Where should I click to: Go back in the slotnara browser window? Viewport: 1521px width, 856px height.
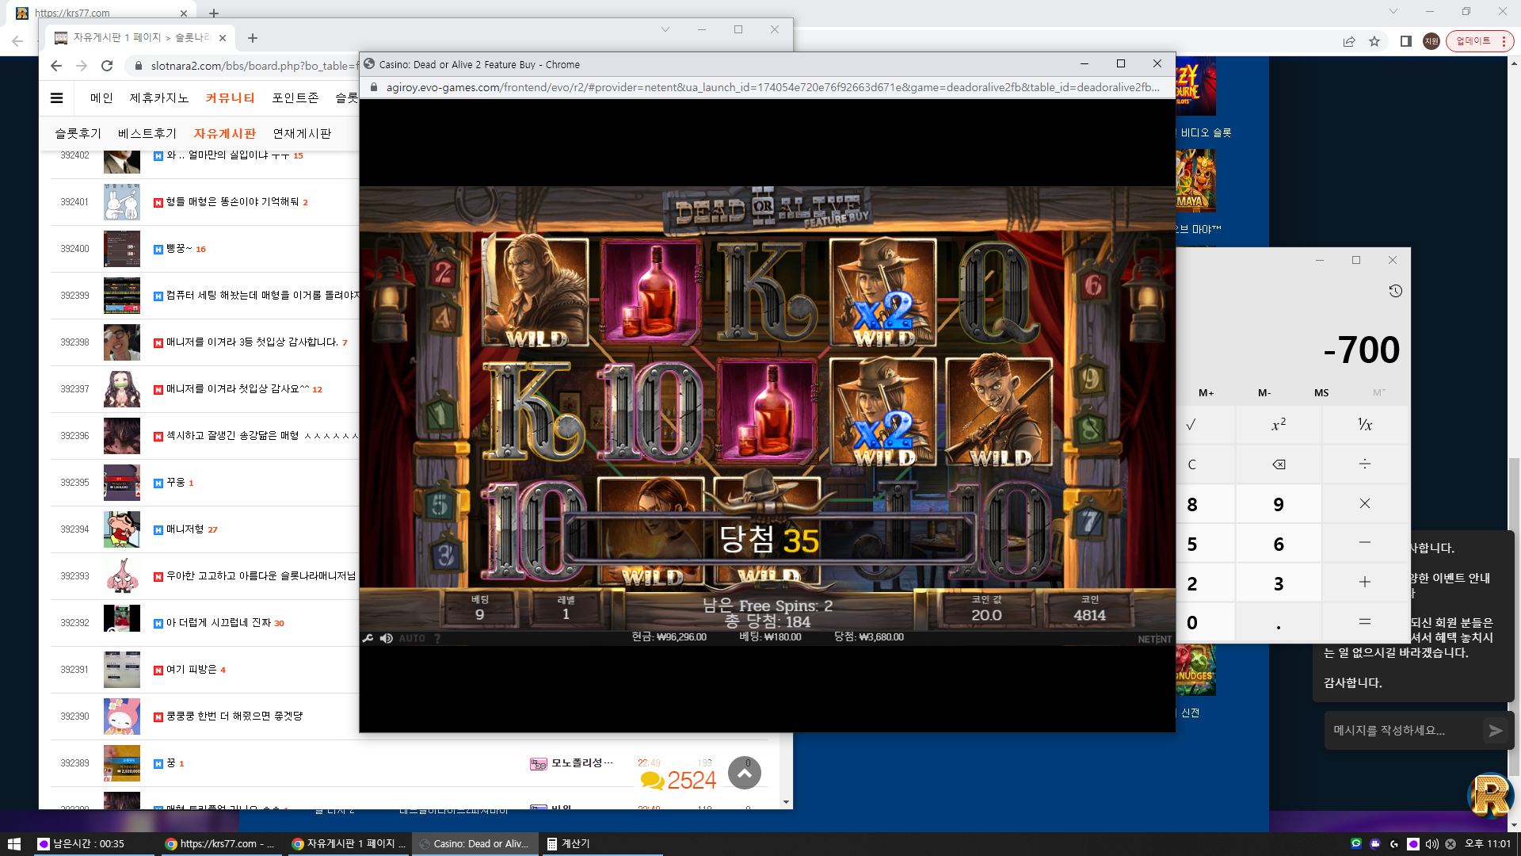pos(55,66)
